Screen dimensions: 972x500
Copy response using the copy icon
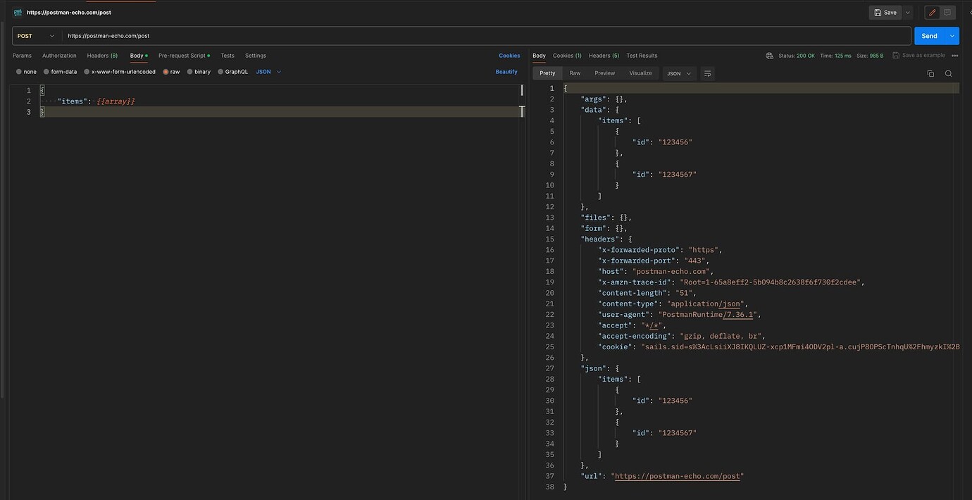[930, 73]
